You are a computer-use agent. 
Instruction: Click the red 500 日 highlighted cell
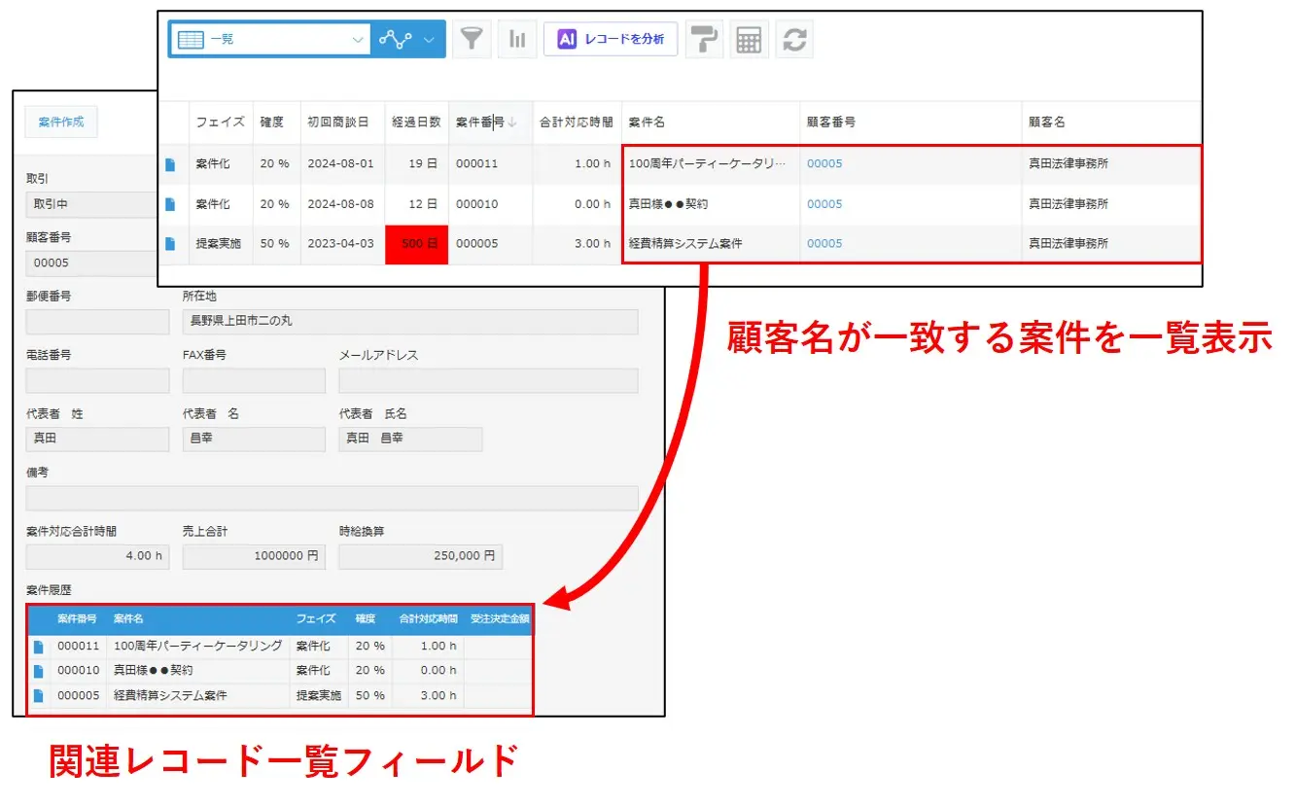tap(416, 244)
